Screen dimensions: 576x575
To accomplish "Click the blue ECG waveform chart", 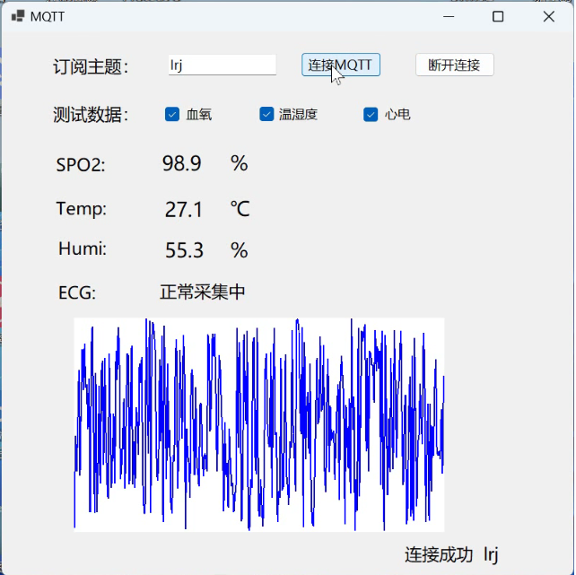I will [x=258, y=423].
